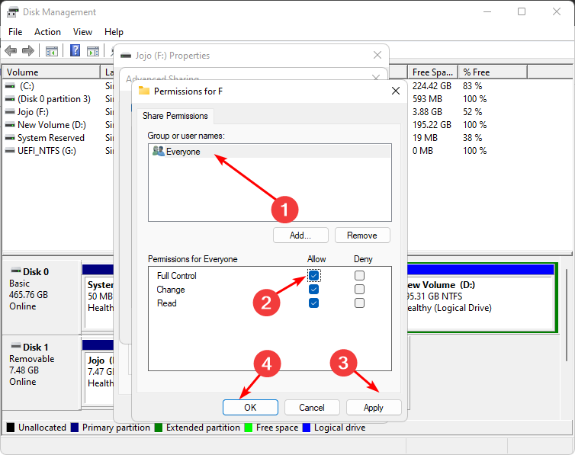The image size is (575, 455).
Task: Click the Back arrow toolbar icon
Action: (x=11, y=51)
